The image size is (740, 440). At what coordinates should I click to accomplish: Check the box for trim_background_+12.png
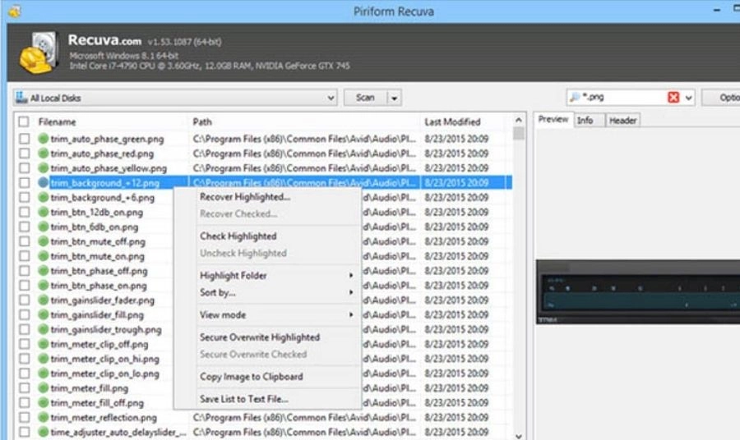point(25,182)
